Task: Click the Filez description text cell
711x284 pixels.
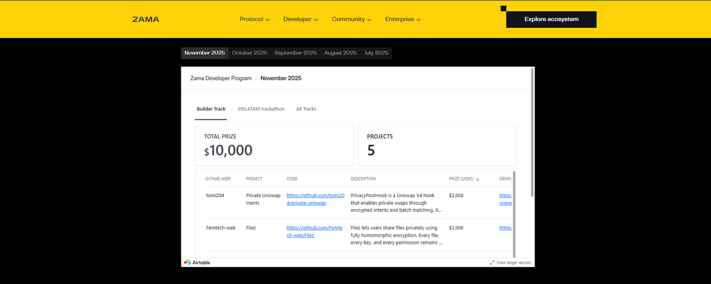Action: click(x=396, y=235)
